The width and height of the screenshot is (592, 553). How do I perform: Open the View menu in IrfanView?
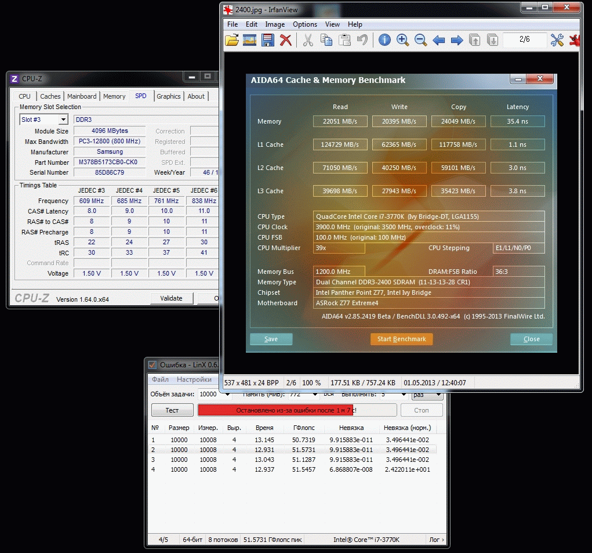click(x=332, y=24)
